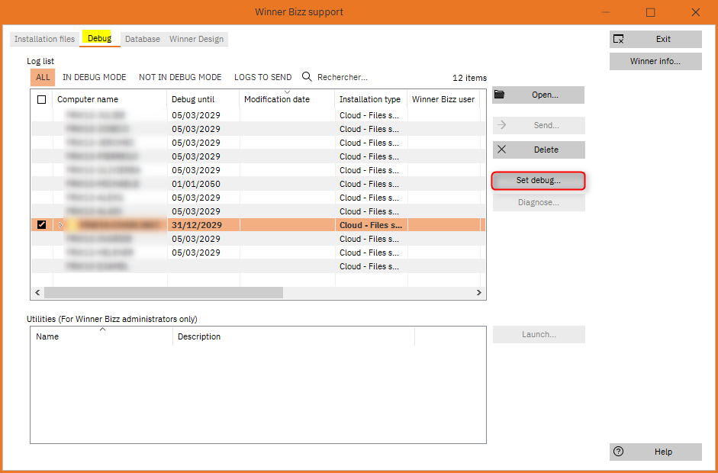Open the Winner Design tab
This screenshot has width=718, height=473.
click(196, 39)
